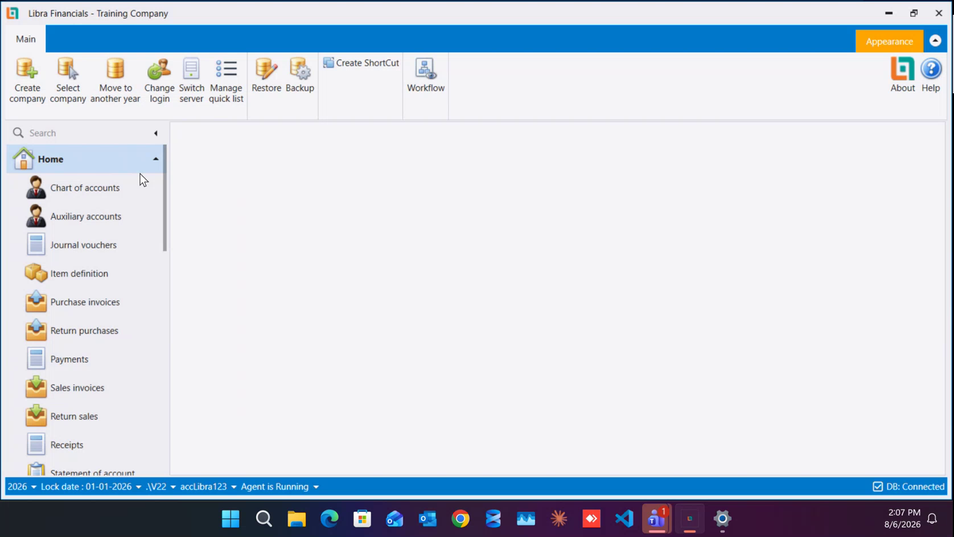Screen dimensions: 954x537
Task: Open Chart of accounts
Action: point(85,188)
